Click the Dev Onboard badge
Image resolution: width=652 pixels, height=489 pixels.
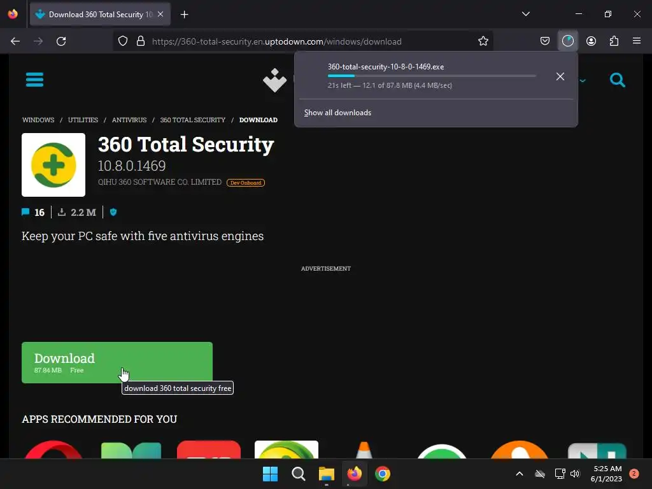245,183
